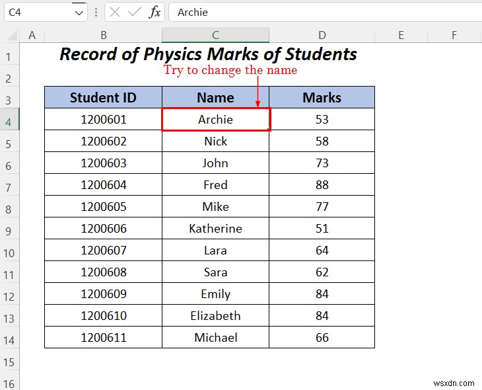Select Elizabeth's marks cell in row 13
The width and height of the screenshot is (482, 390).
pos(322,316)
